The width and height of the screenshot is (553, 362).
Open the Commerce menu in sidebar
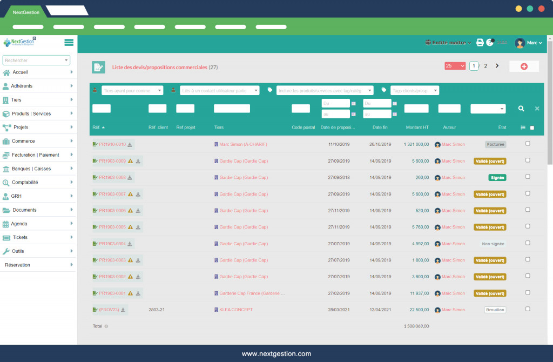pyautogui.click(x=23, y=141)
